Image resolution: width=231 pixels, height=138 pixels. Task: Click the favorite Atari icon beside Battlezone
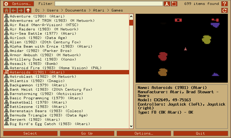(x=7, y=106)
